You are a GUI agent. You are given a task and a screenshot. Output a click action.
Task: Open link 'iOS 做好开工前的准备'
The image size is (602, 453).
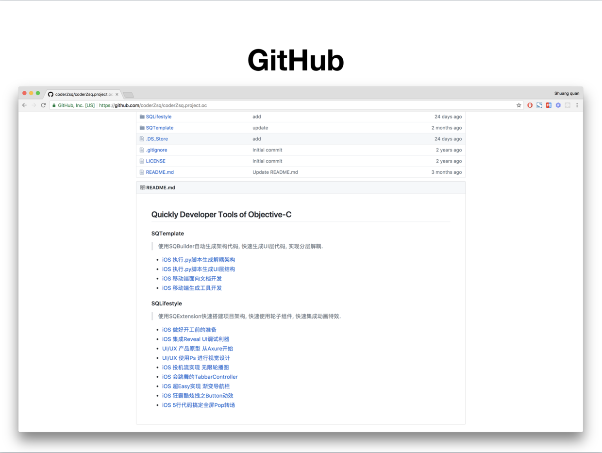coord(189,330)
